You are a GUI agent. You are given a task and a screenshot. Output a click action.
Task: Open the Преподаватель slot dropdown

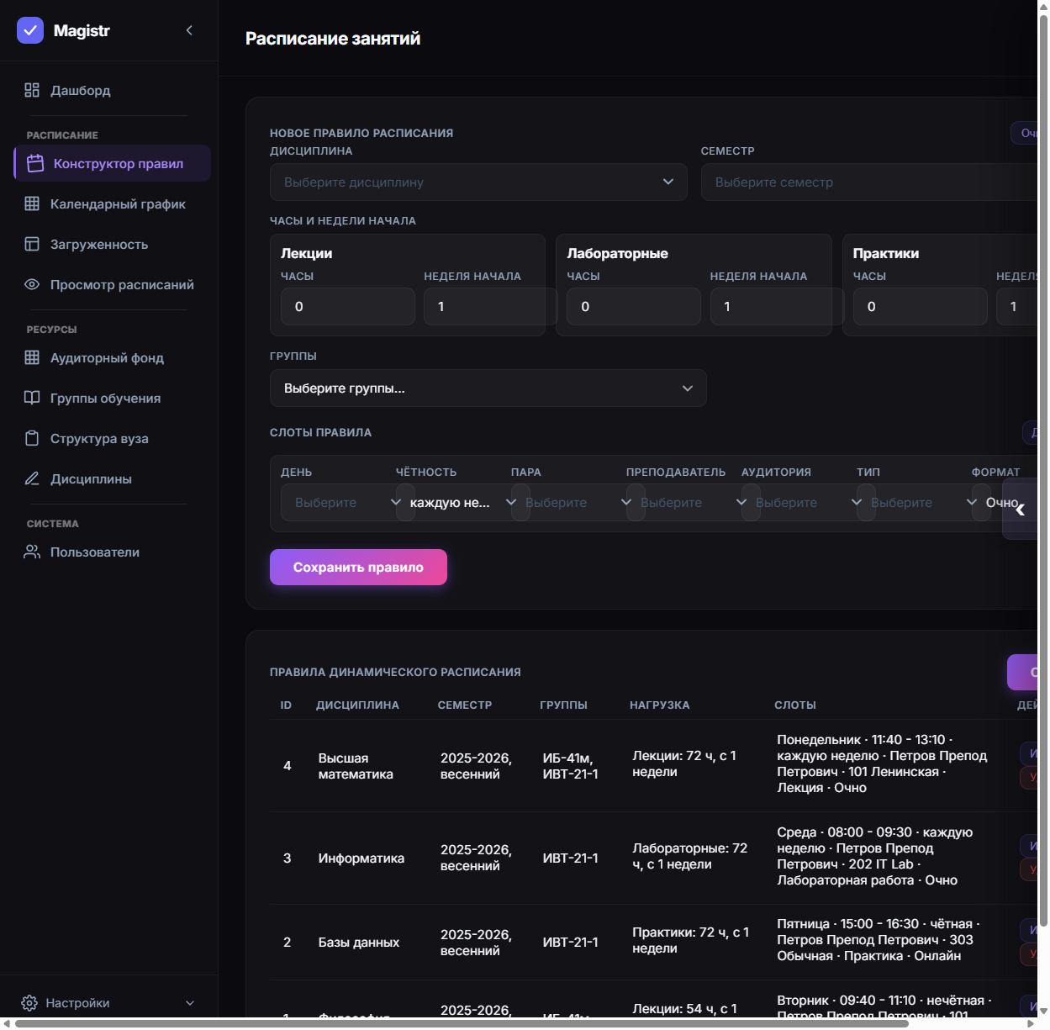coord(693,502)
